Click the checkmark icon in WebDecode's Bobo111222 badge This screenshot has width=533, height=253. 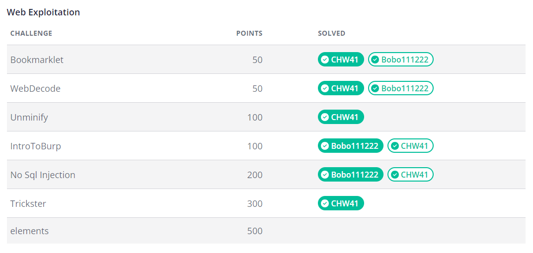tap(375, 88)
